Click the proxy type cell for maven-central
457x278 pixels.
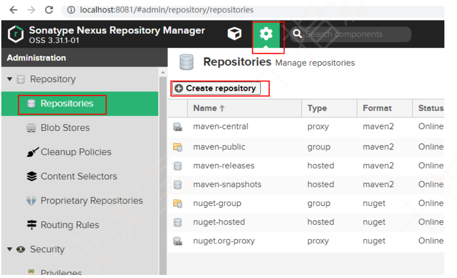[x=318, y=127]
